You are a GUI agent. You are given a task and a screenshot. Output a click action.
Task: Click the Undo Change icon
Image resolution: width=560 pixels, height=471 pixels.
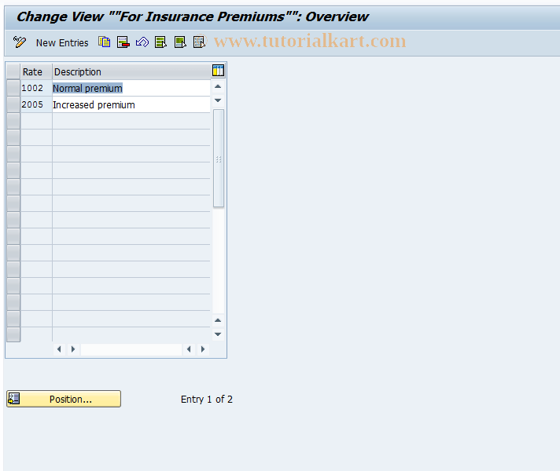(142, 42)
